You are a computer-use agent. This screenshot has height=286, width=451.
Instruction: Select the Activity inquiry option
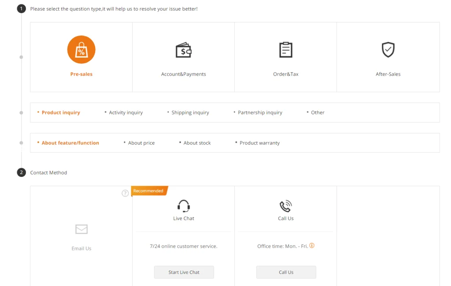click(126, 113)
